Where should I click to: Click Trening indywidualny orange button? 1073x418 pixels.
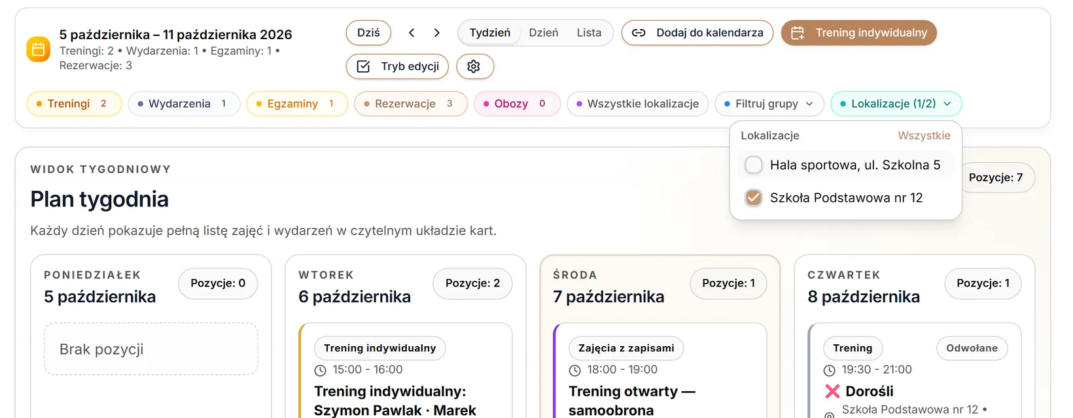pyautogui.click(x=859, y=33)
